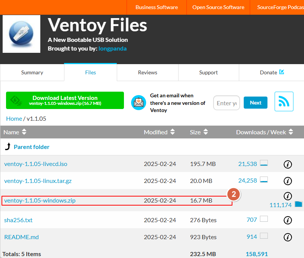
Task: Download ventoy-1.1.05-linux.tar.gz
Action: click(38, 181)
